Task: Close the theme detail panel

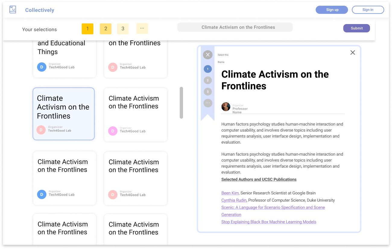Action: tap(352, 53)
